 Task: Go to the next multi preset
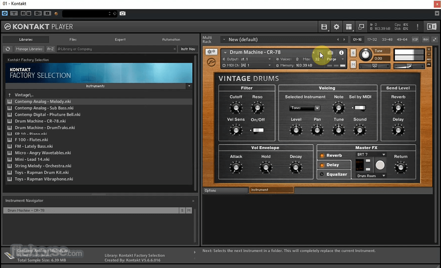pyautogui.click(x=344, y=40)
